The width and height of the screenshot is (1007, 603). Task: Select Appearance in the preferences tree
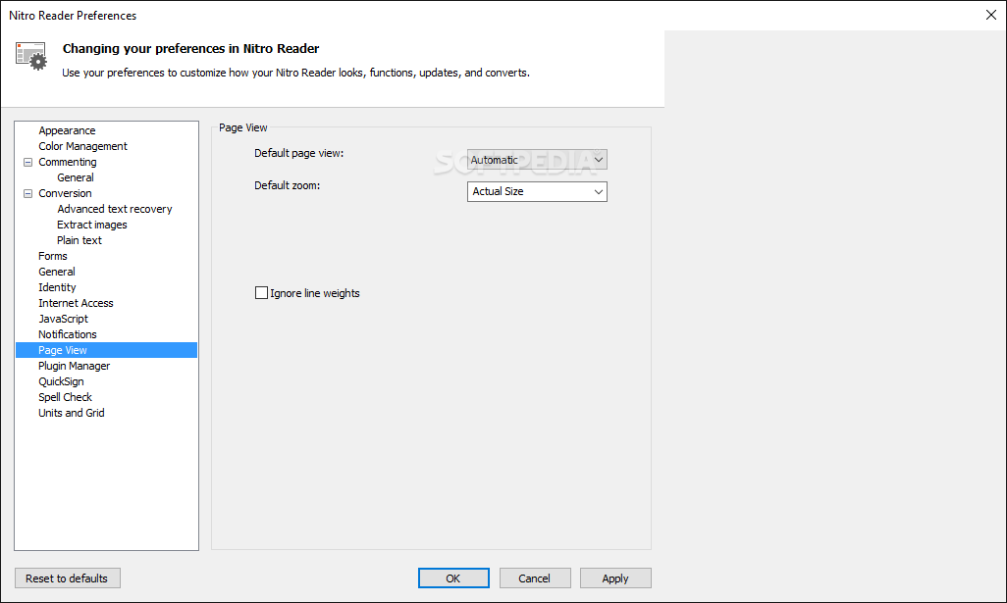point(67,130)
